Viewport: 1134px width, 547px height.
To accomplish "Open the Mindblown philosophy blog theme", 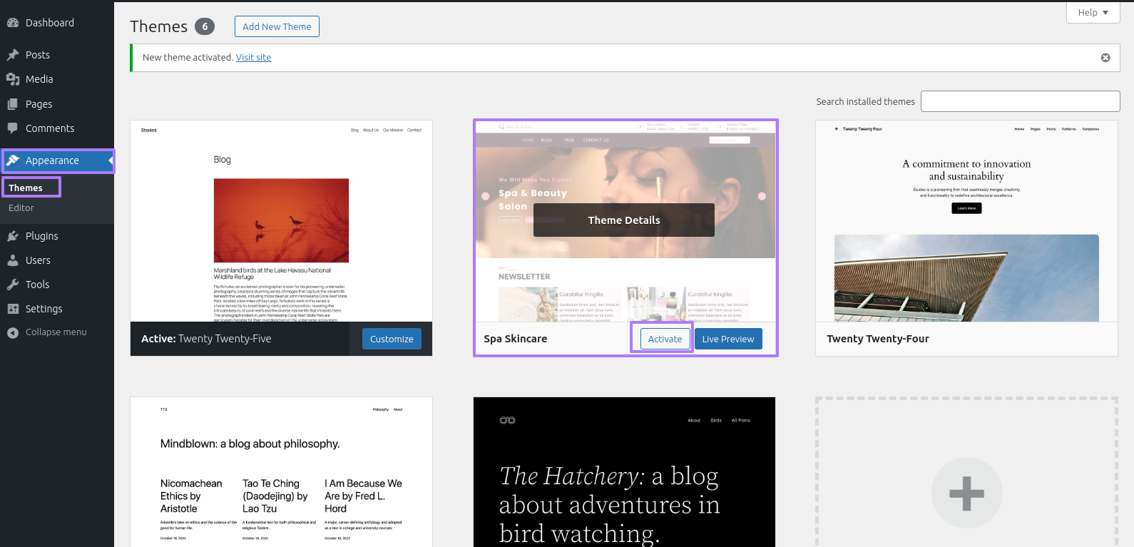I will pos(281,472).
